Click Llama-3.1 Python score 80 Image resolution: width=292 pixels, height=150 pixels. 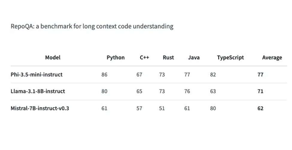(105, 91)
